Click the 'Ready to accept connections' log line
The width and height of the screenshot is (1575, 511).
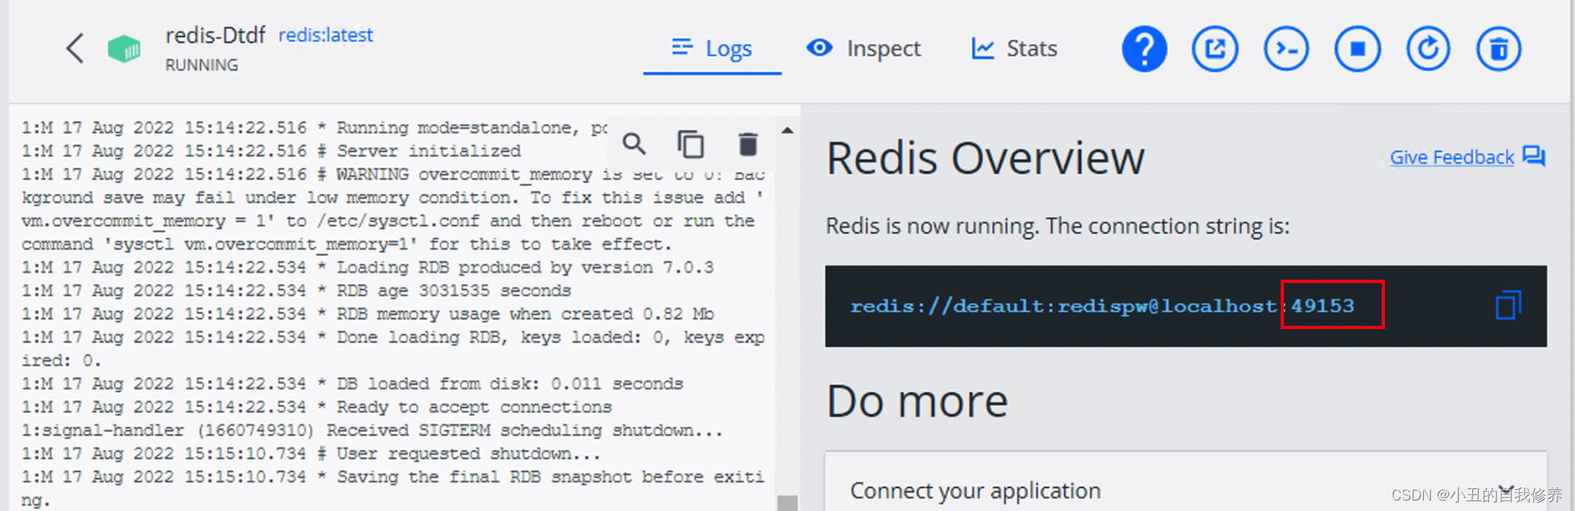pos(317,407)
